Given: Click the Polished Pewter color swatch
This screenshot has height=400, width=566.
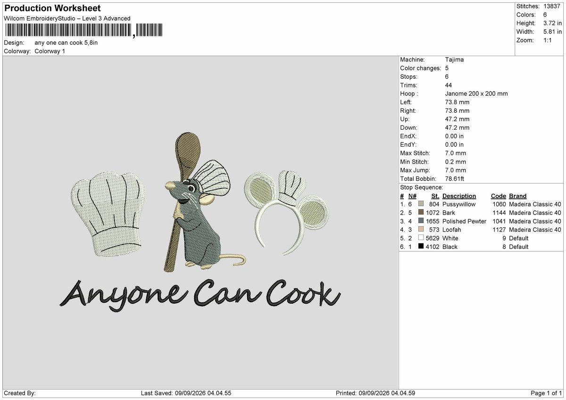Looking at the screenshot, I should tap(421, 221).
